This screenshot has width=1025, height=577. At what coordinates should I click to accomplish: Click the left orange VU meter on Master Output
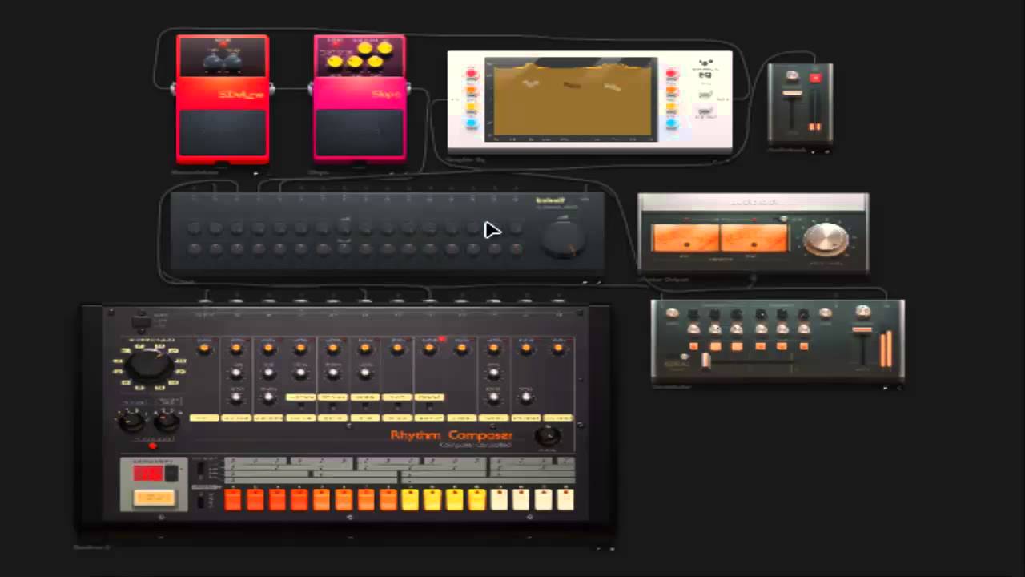685,238
